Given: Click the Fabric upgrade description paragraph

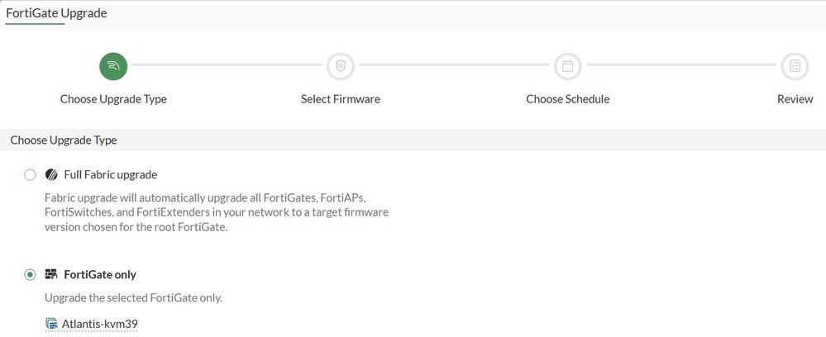Looking at the screenshot, I should (215, 213).
